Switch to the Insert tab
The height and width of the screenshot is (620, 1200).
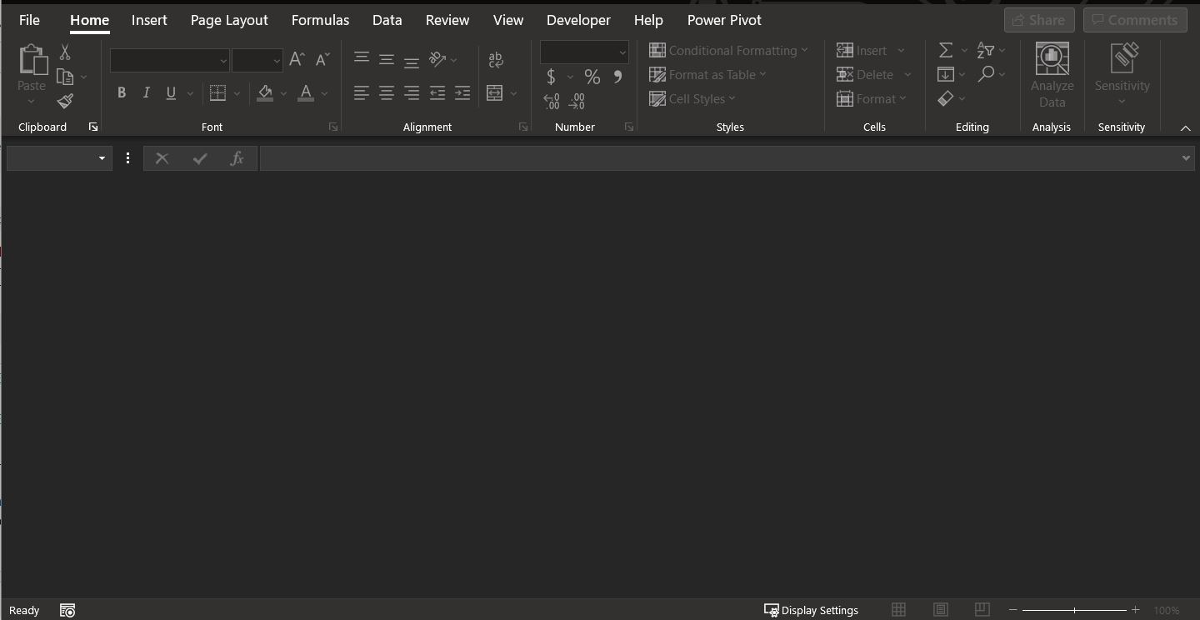tap(149, 20)
